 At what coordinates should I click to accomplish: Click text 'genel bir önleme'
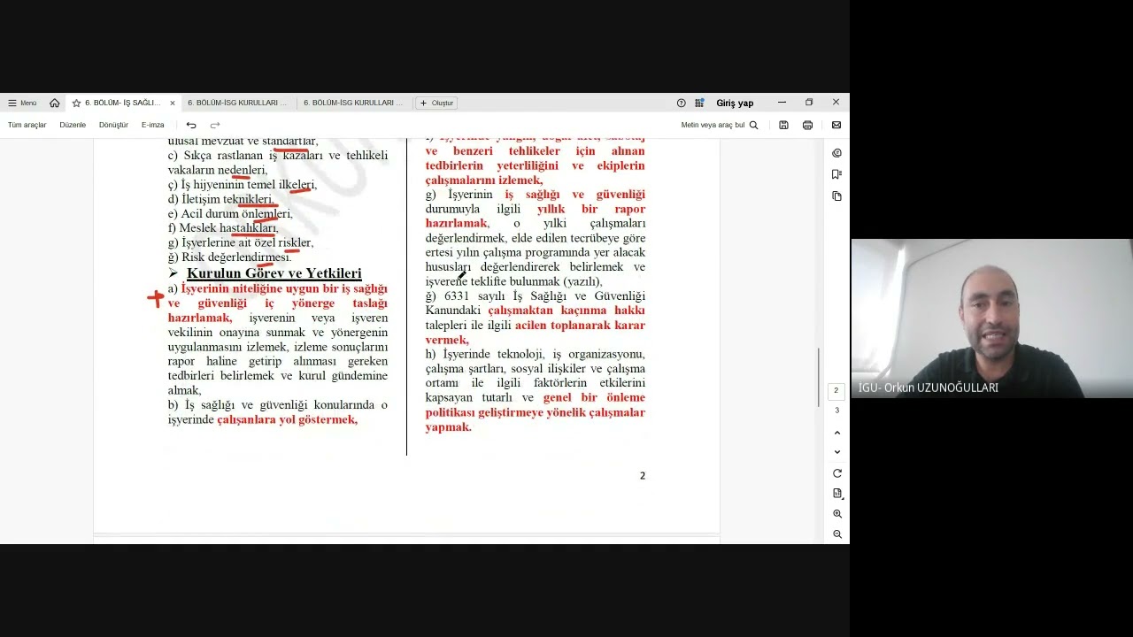coord(594,397)
